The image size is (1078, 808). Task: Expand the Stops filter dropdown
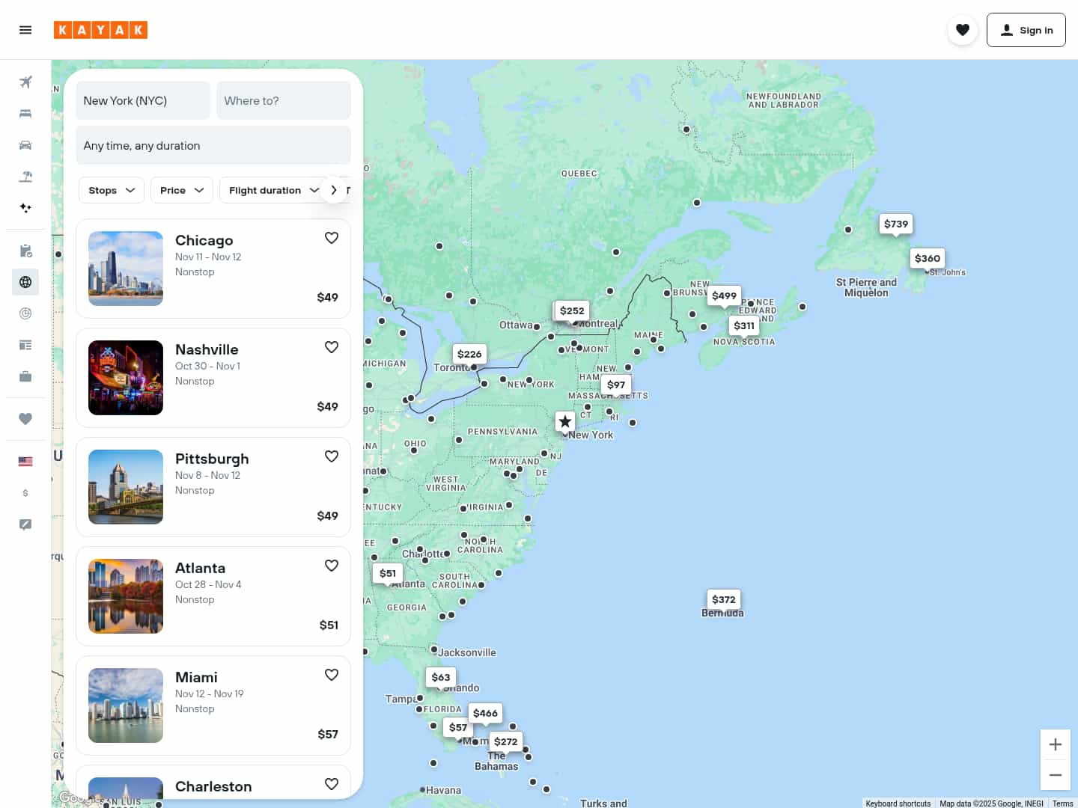(112, 190)
